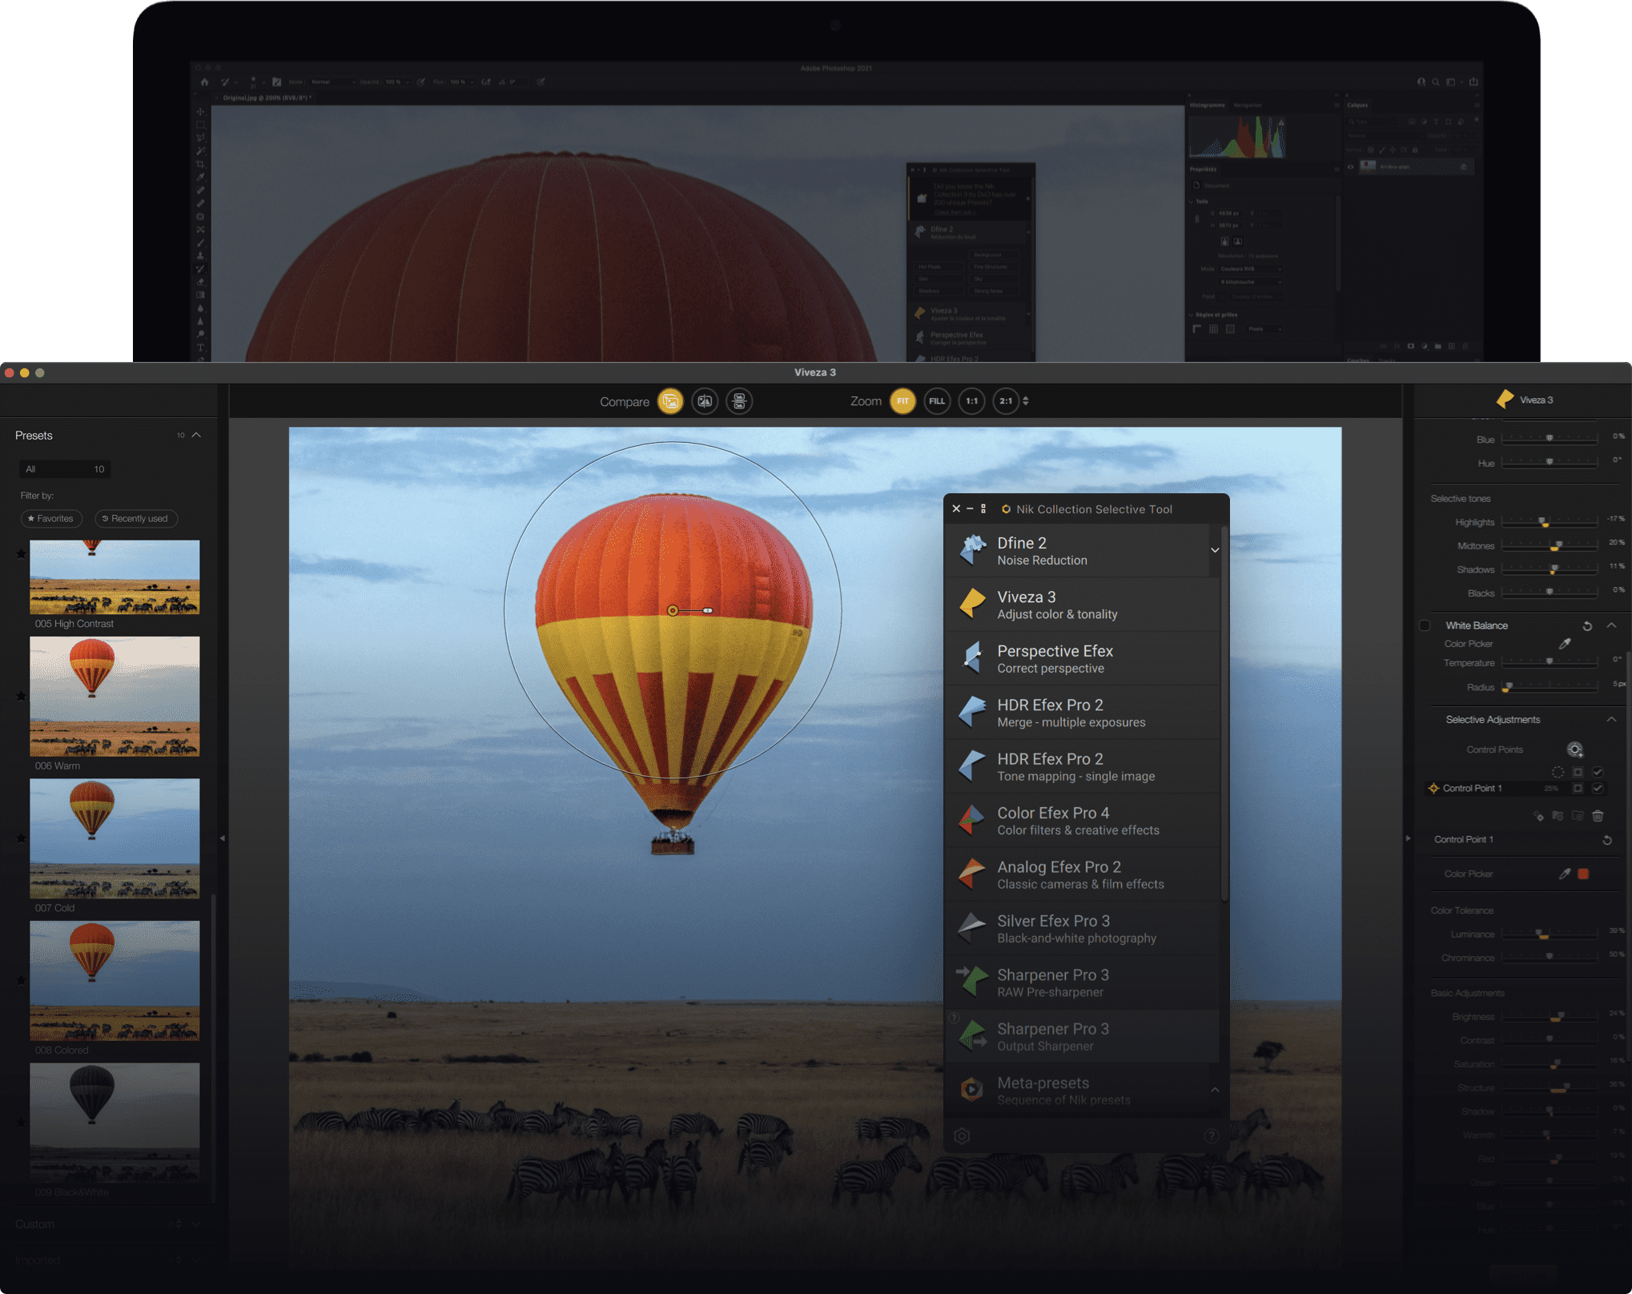Click the Silver Efex Pro 3 icon
The height and width of the screenshot is (1294, 1632).
(972, 927)
